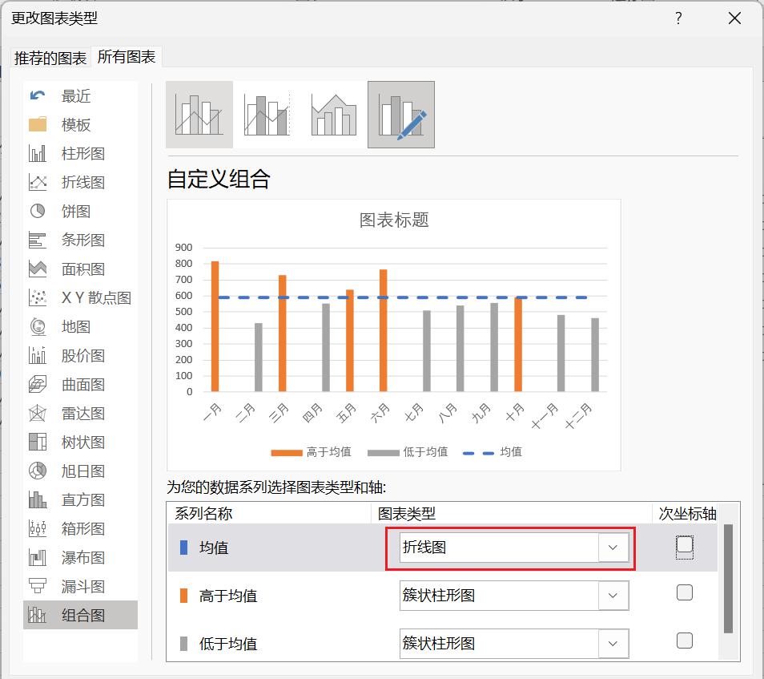Switch to the 所有图表 tab

coord(127,57)
